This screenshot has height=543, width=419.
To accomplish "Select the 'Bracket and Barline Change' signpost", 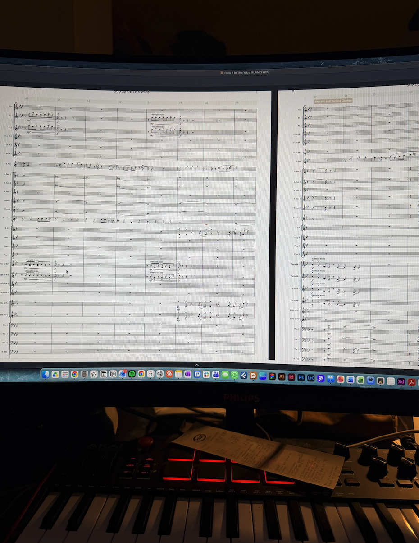I will [332, 102].
